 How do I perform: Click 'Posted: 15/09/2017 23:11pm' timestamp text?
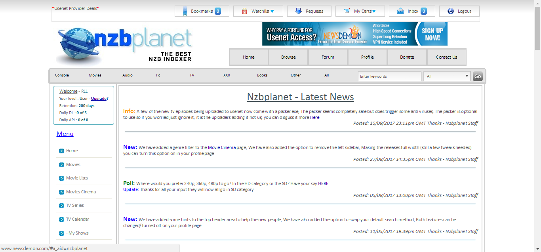pos(384,123)
